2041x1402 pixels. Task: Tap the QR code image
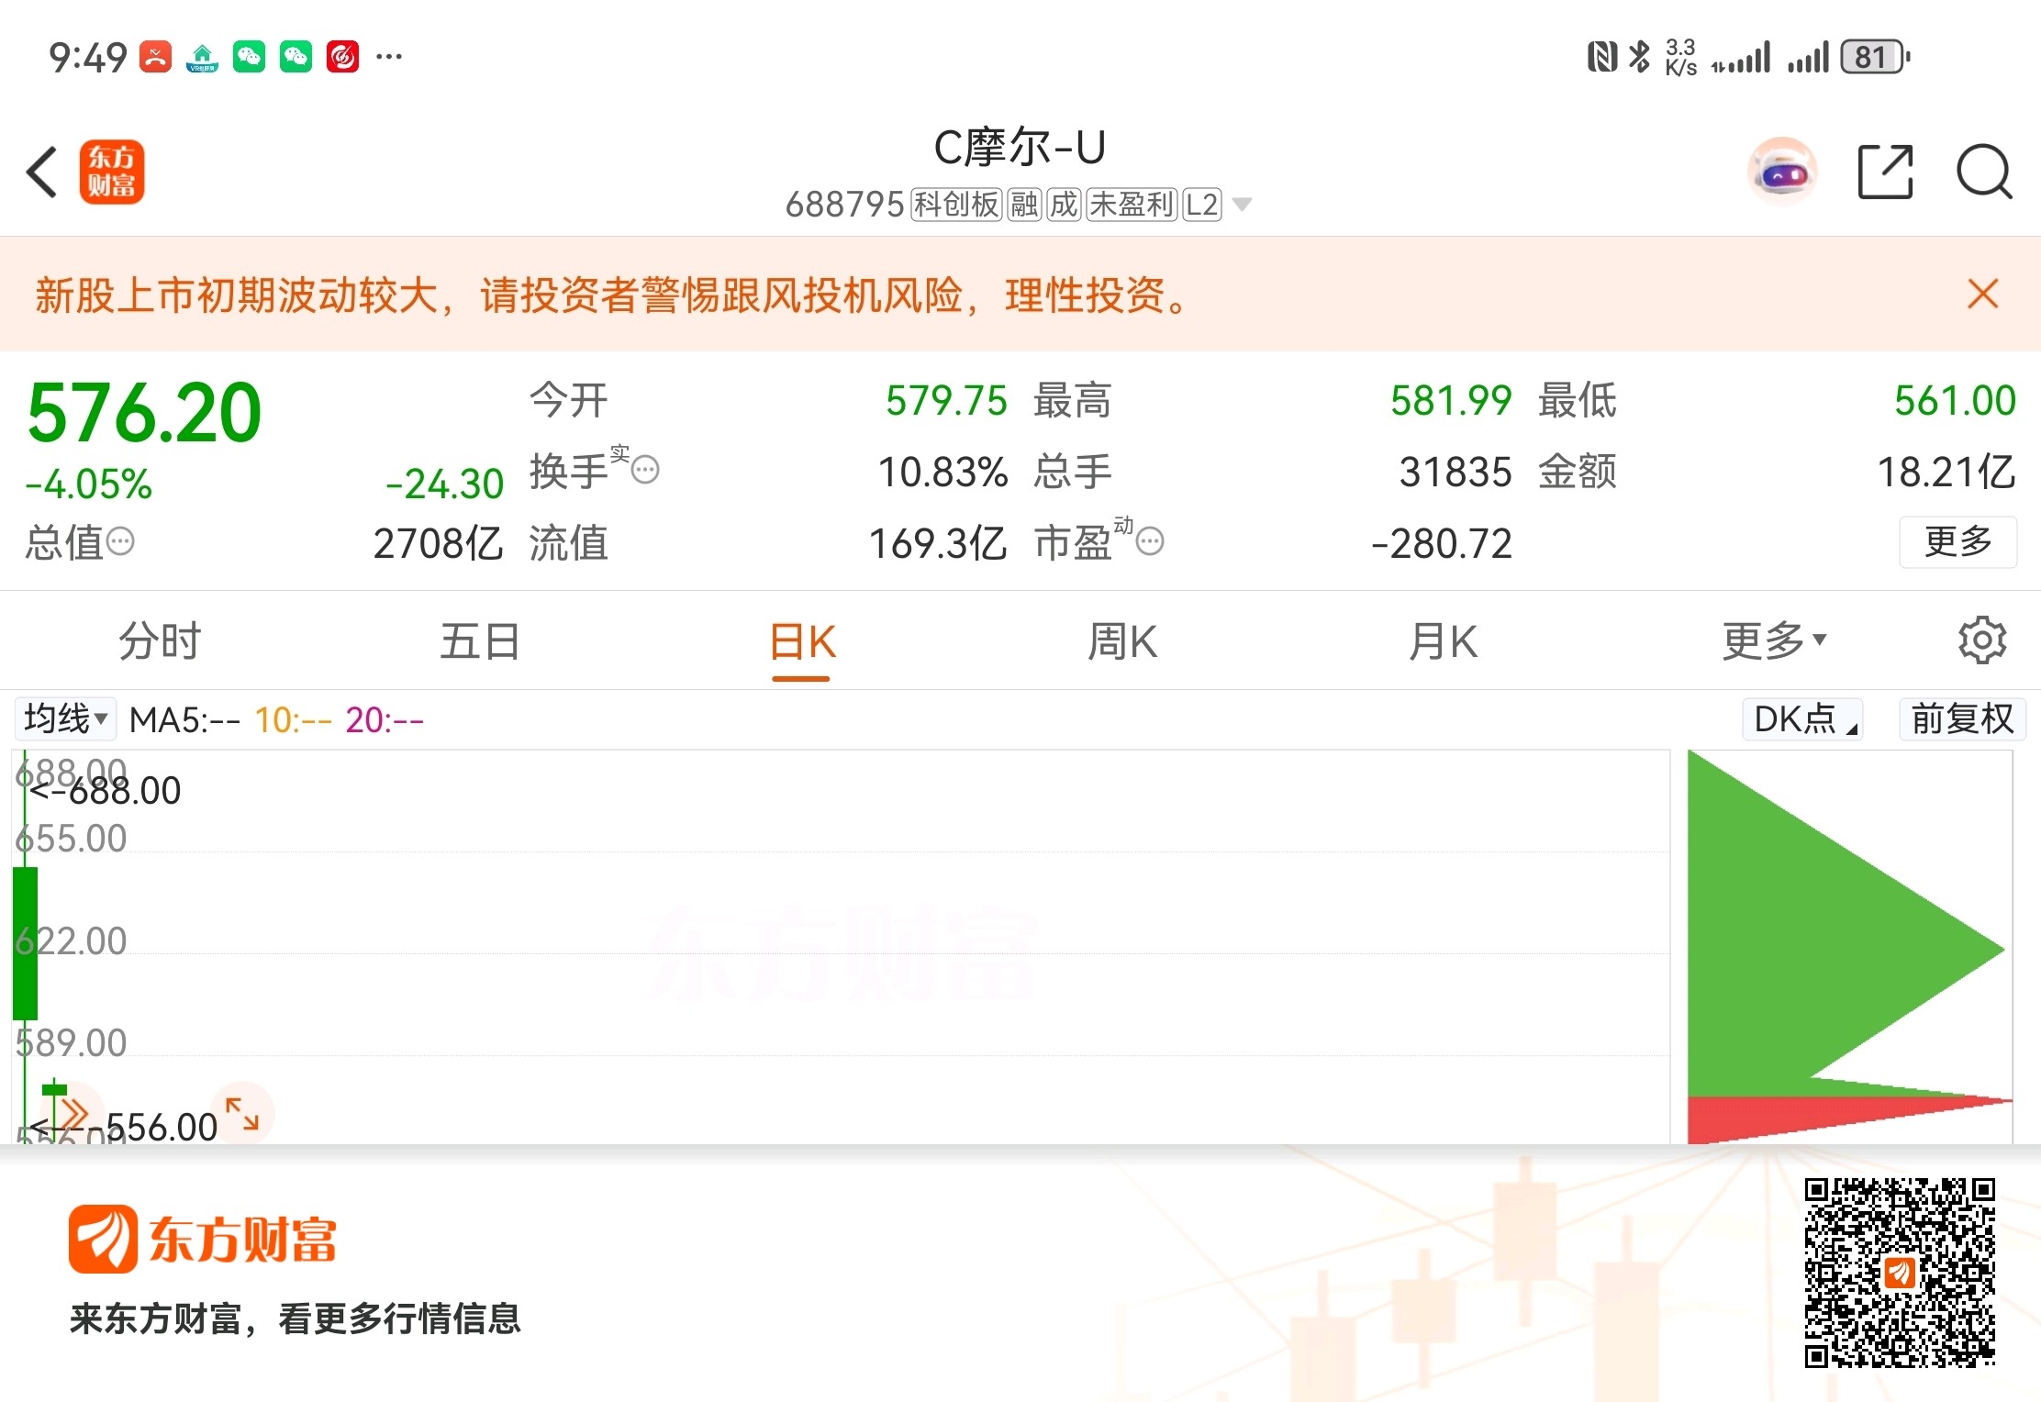[x=1899, y=1273]
